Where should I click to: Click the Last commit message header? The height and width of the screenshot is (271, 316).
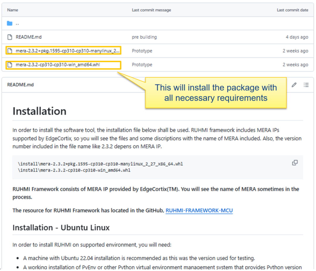pos(151,10)
